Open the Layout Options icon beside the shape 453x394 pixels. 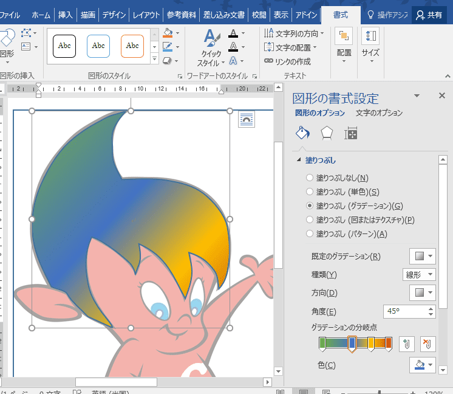point(247,119)
